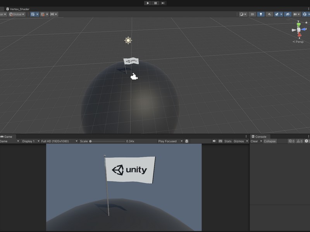Toggle scene effects (skybox/fog) icon
Screen dimensions: 310x232
coord(277,14)
